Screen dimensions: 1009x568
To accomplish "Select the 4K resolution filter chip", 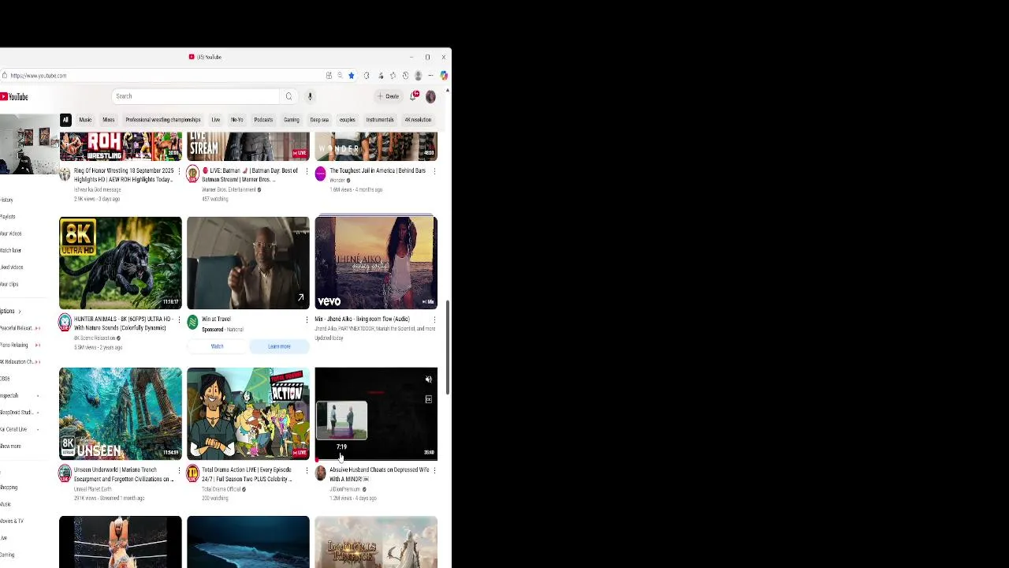I will click(418, 120).
